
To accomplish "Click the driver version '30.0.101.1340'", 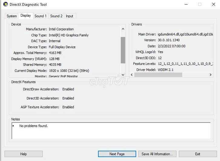I will 169,40.
